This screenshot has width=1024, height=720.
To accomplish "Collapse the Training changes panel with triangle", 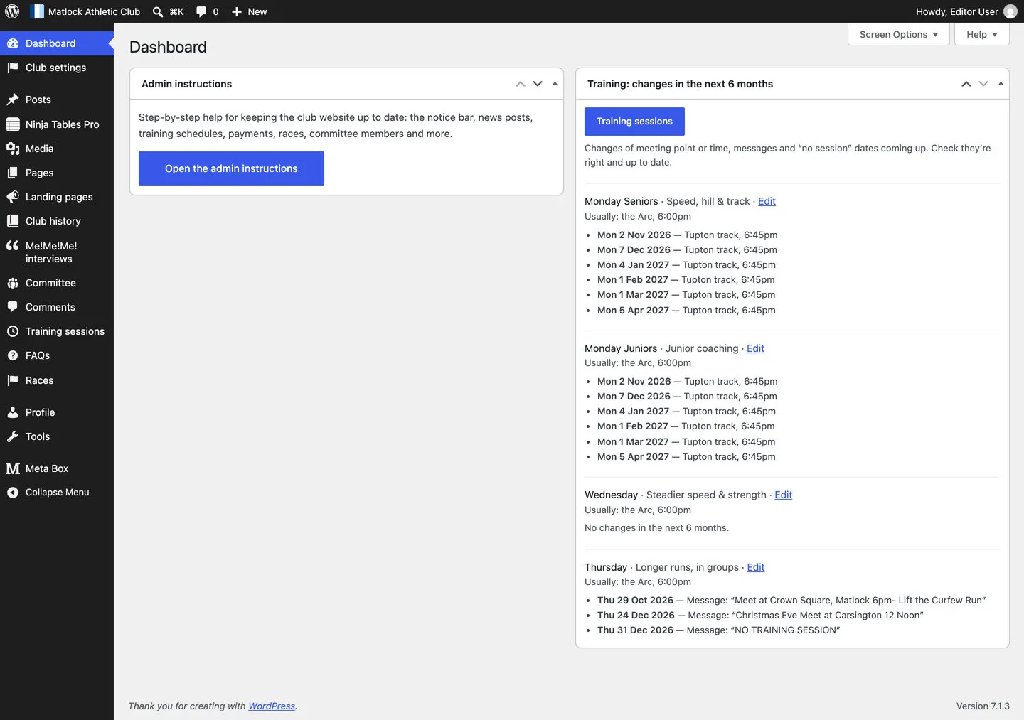I will tap(1001, 84).
